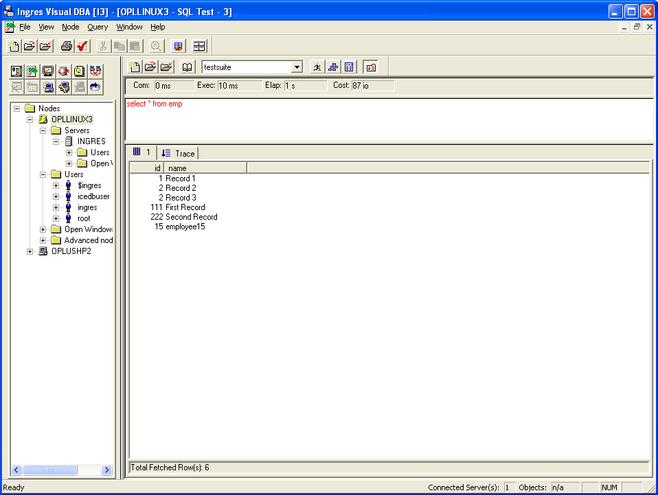
Task: Run the query with the running man icon
Action: [x=317, y=67]
